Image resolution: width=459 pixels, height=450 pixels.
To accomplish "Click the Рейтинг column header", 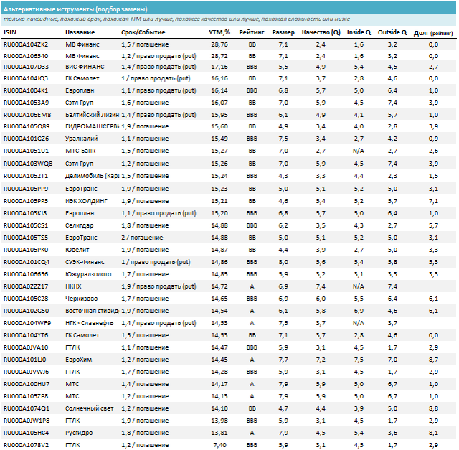I will click(252, 32).
